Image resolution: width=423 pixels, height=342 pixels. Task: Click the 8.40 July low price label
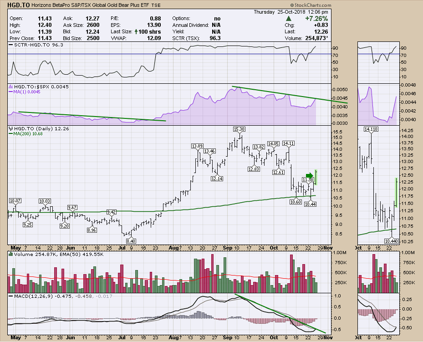pos(131,241)
